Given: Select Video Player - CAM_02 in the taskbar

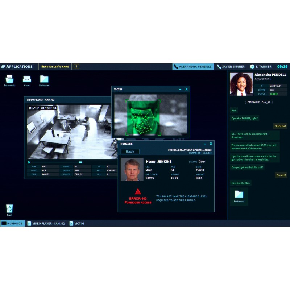Looking at the screenshot, I should [x=46, y=224].
